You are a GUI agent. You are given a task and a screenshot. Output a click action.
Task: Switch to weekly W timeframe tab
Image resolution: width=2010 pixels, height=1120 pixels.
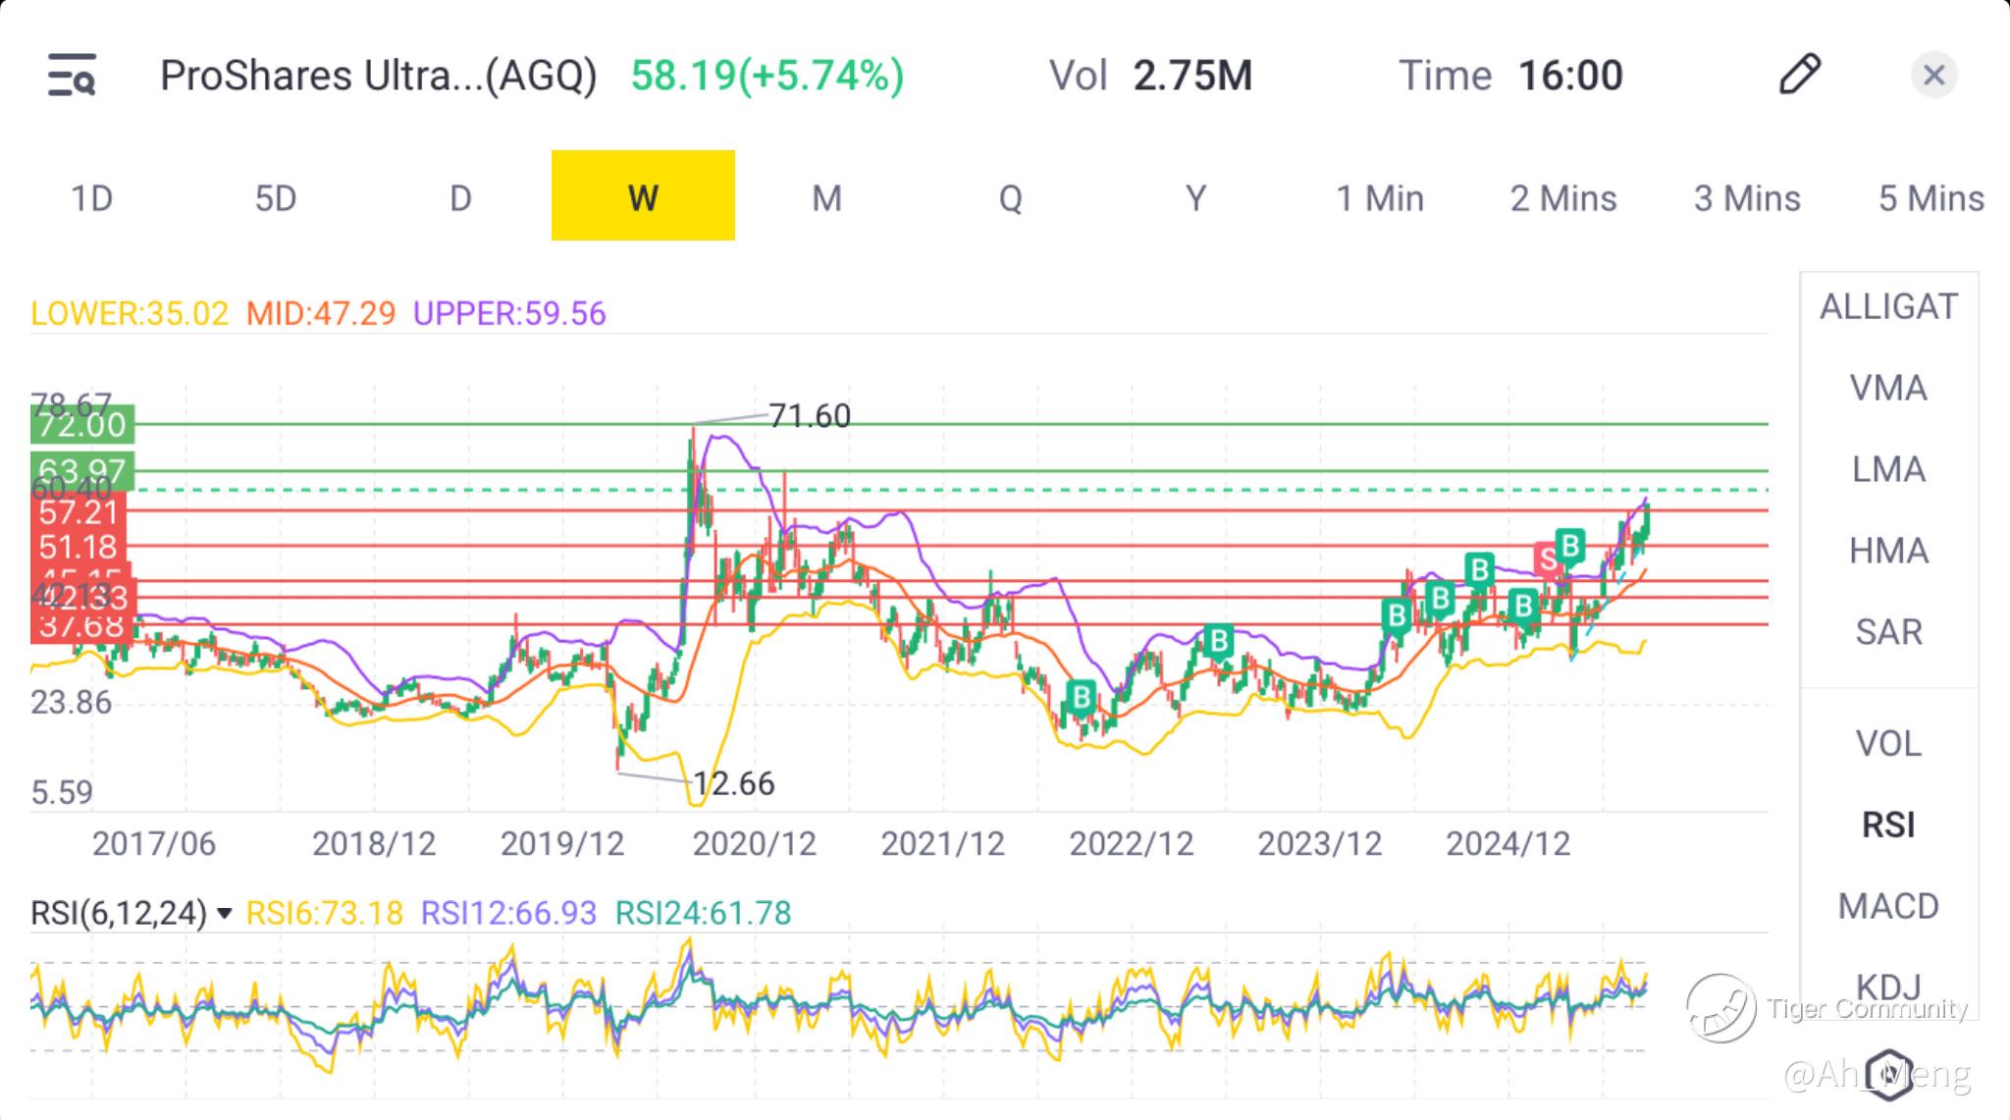(643, 196)
